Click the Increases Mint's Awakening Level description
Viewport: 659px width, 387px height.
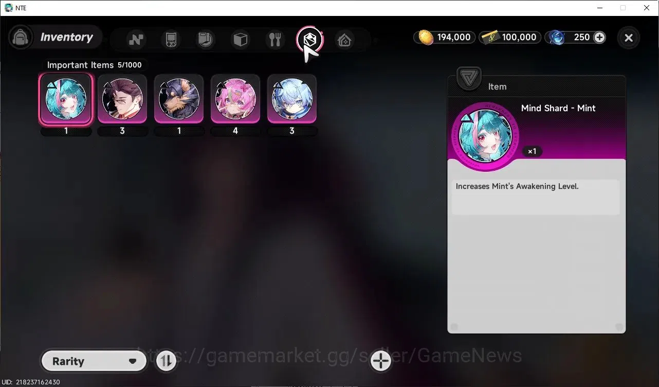click(517, 186)
